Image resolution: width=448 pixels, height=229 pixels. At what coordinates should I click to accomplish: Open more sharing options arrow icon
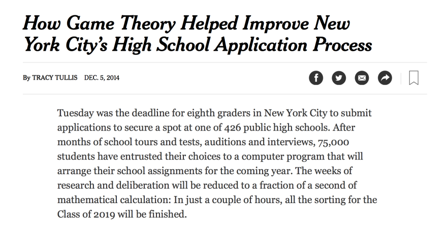tap(385, 78)
